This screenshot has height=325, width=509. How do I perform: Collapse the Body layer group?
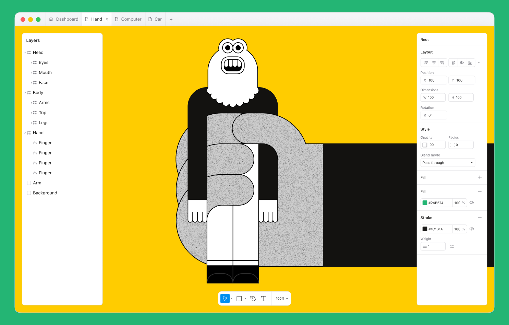pyautogui.click(x=25, y=93)
